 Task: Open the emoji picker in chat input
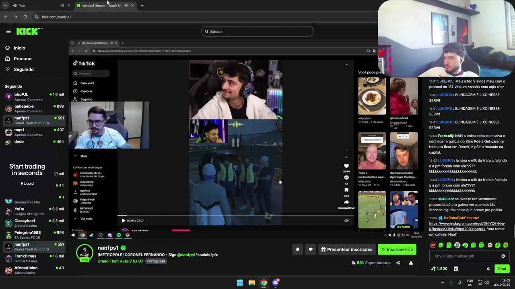[x=503, y=256]
